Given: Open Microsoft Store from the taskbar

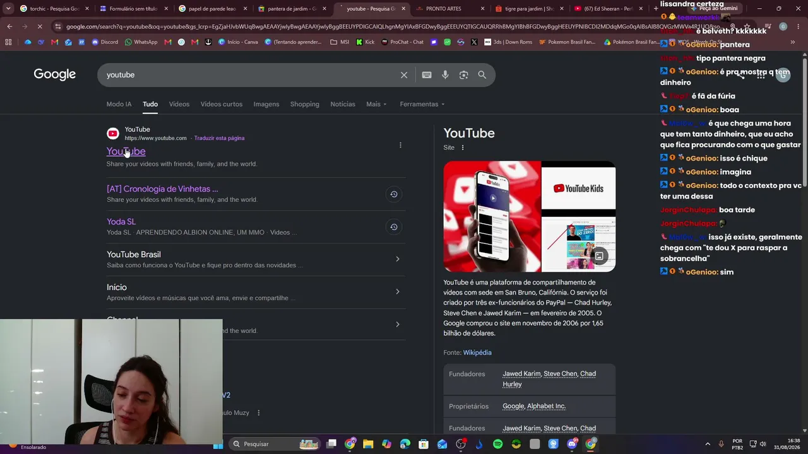Looking at the screenshot, I should coord(424,444).
